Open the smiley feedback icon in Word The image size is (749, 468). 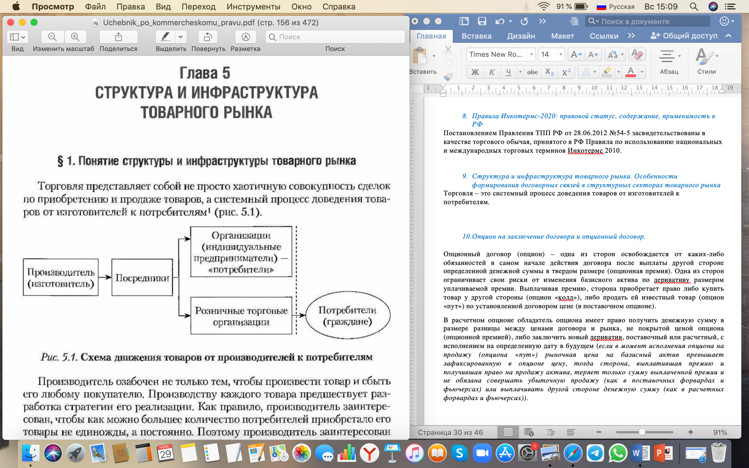pos(724,21)
